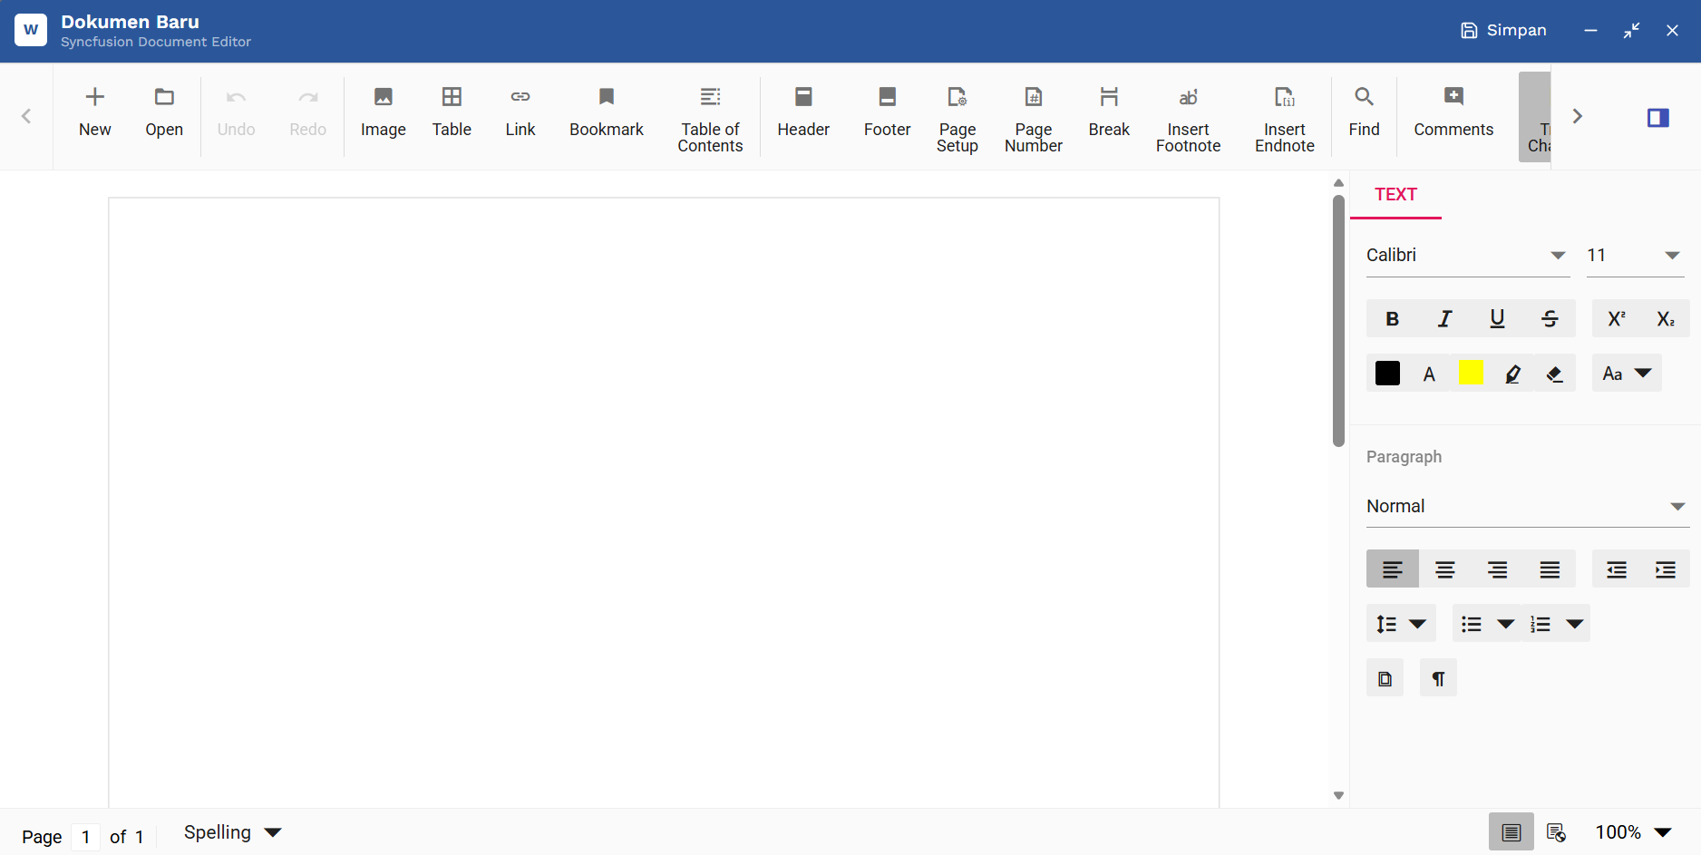Screen dimensions: 1701x855
Task: Open the Spelling dropdown in status bar
Action: click(x=232, y=832)
